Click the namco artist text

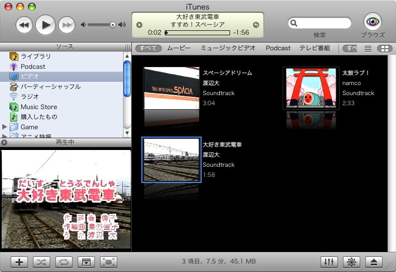351,83
